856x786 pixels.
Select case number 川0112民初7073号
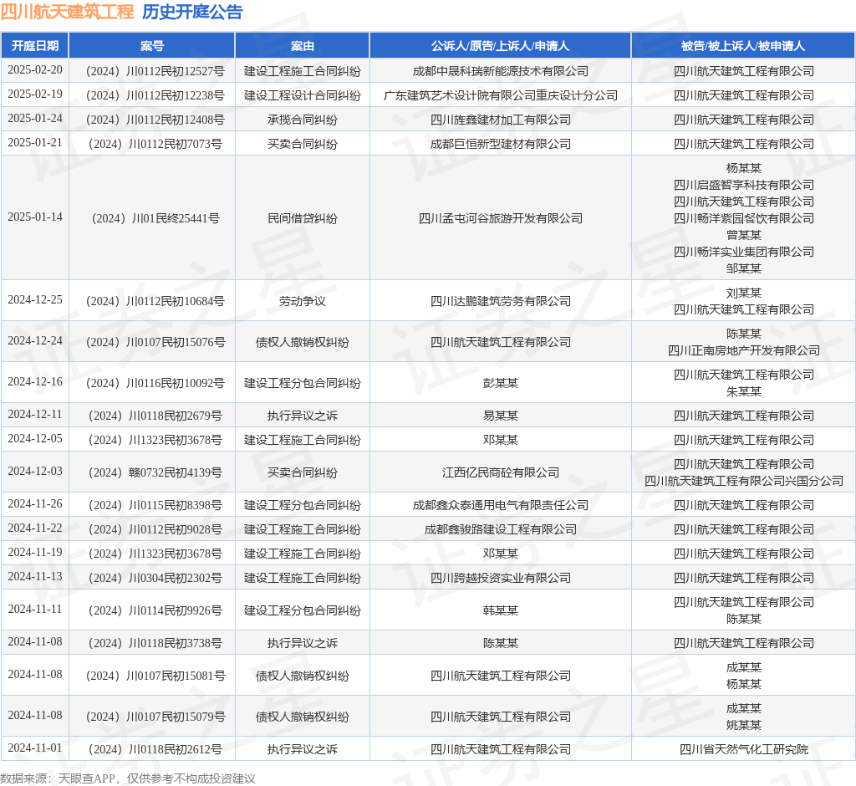coord(155,144)
